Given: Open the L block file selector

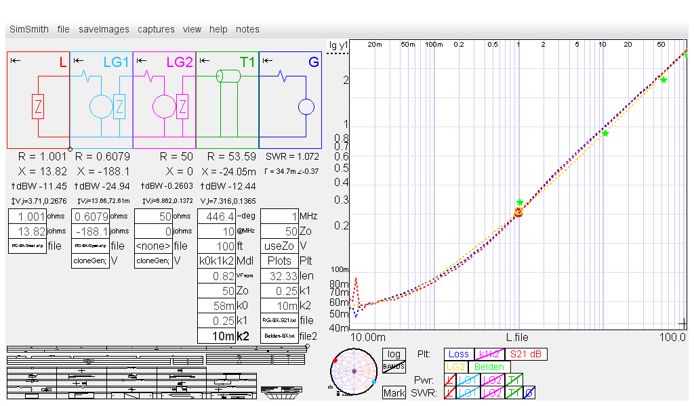Looking at the screenshot, I should [27, 246].
